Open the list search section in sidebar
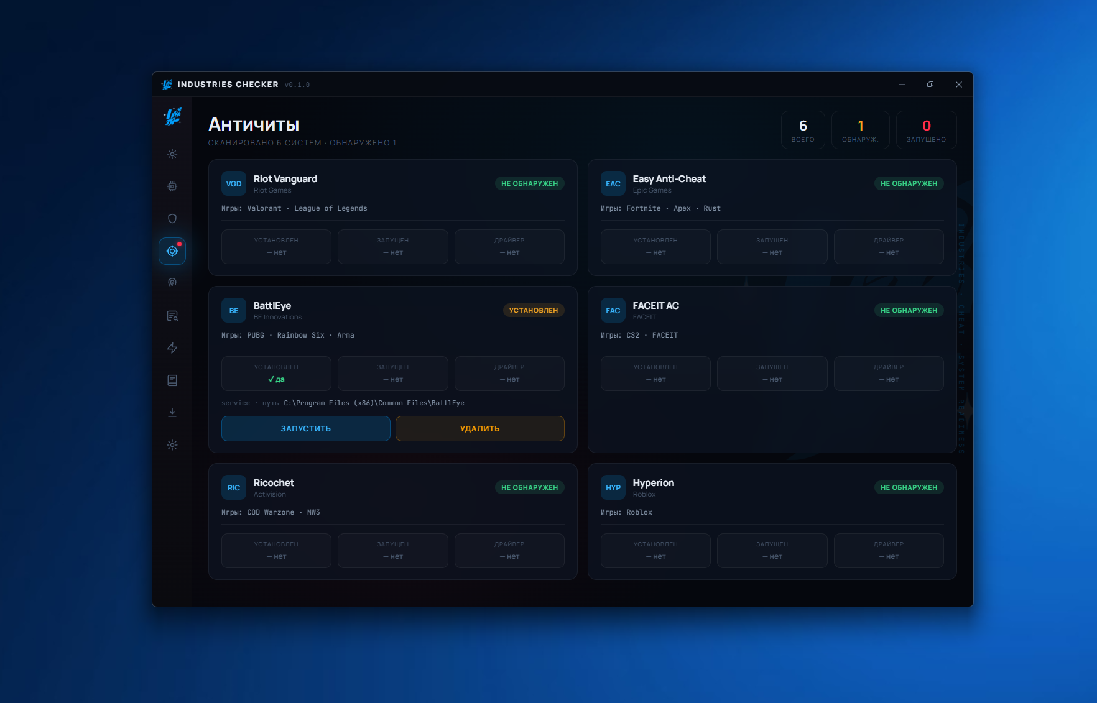This screenshot has width=1097, height=703. click(172, 316)
